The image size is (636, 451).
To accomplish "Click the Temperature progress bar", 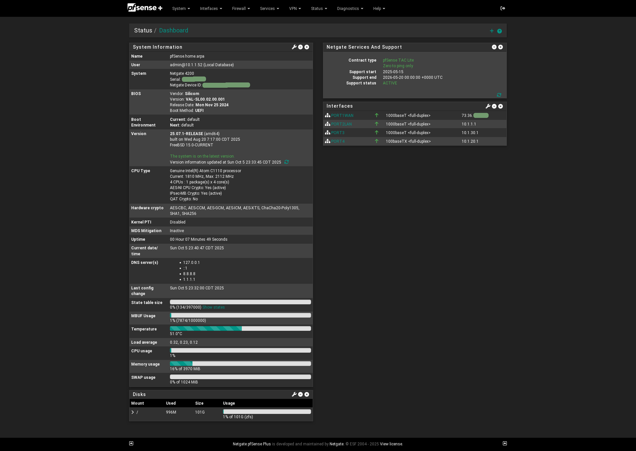I will coord(240,328).
